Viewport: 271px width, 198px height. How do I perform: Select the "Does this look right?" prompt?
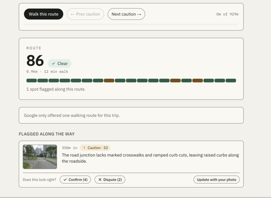(39, 180)
